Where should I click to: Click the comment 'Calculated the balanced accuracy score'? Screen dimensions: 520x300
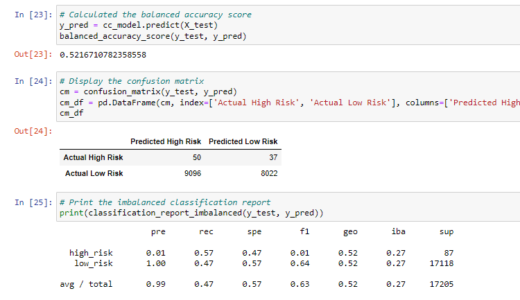click(x=155, y=15)
